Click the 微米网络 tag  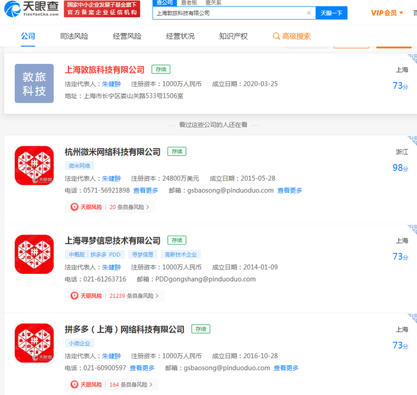click(x=79, y=166)
